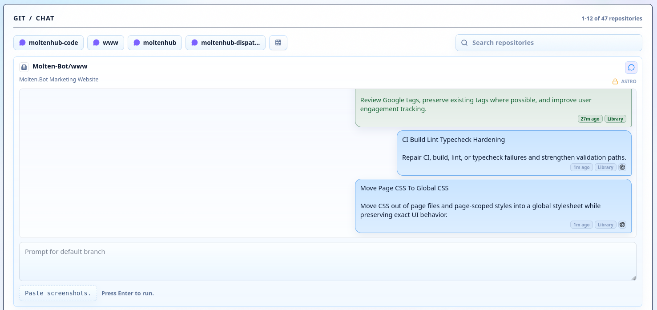Focus the Prompt for default branch textbox

327,262
